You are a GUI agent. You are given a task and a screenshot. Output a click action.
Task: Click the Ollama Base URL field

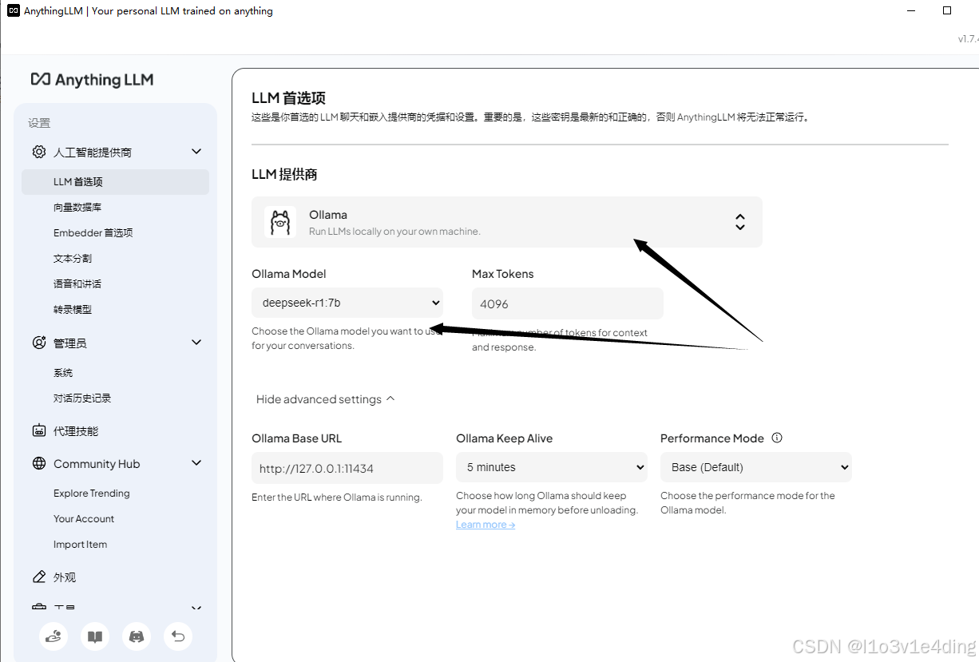coord(347,468)
